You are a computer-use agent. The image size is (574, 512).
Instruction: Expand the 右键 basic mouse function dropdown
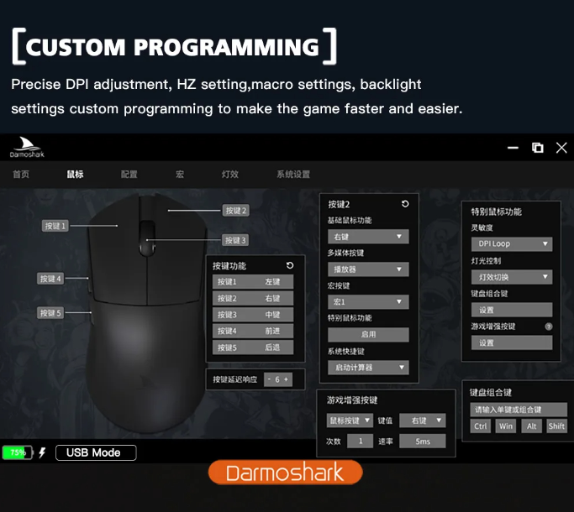(368, 237)
